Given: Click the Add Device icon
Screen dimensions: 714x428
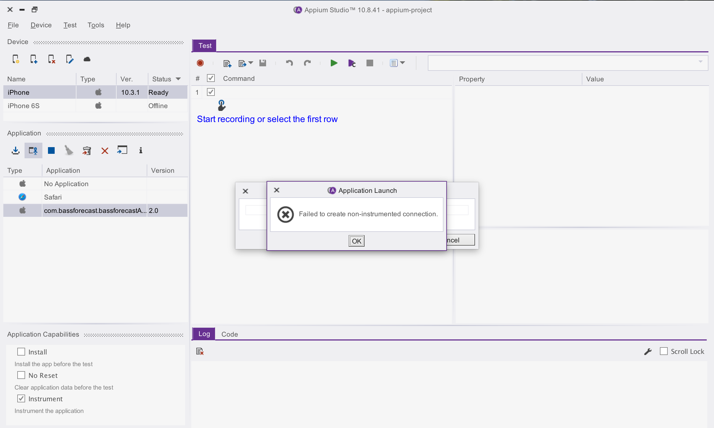Looking at the screenshot, I should 33,59.
